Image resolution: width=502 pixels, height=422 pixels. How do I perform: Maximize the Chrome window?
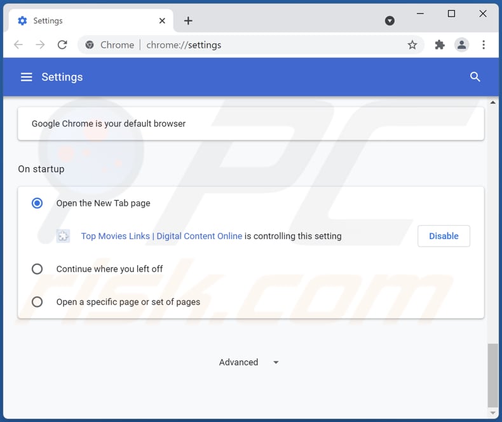coord(451,13)
